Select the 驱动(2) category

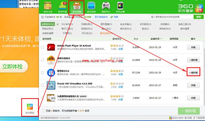pos(145,29)
